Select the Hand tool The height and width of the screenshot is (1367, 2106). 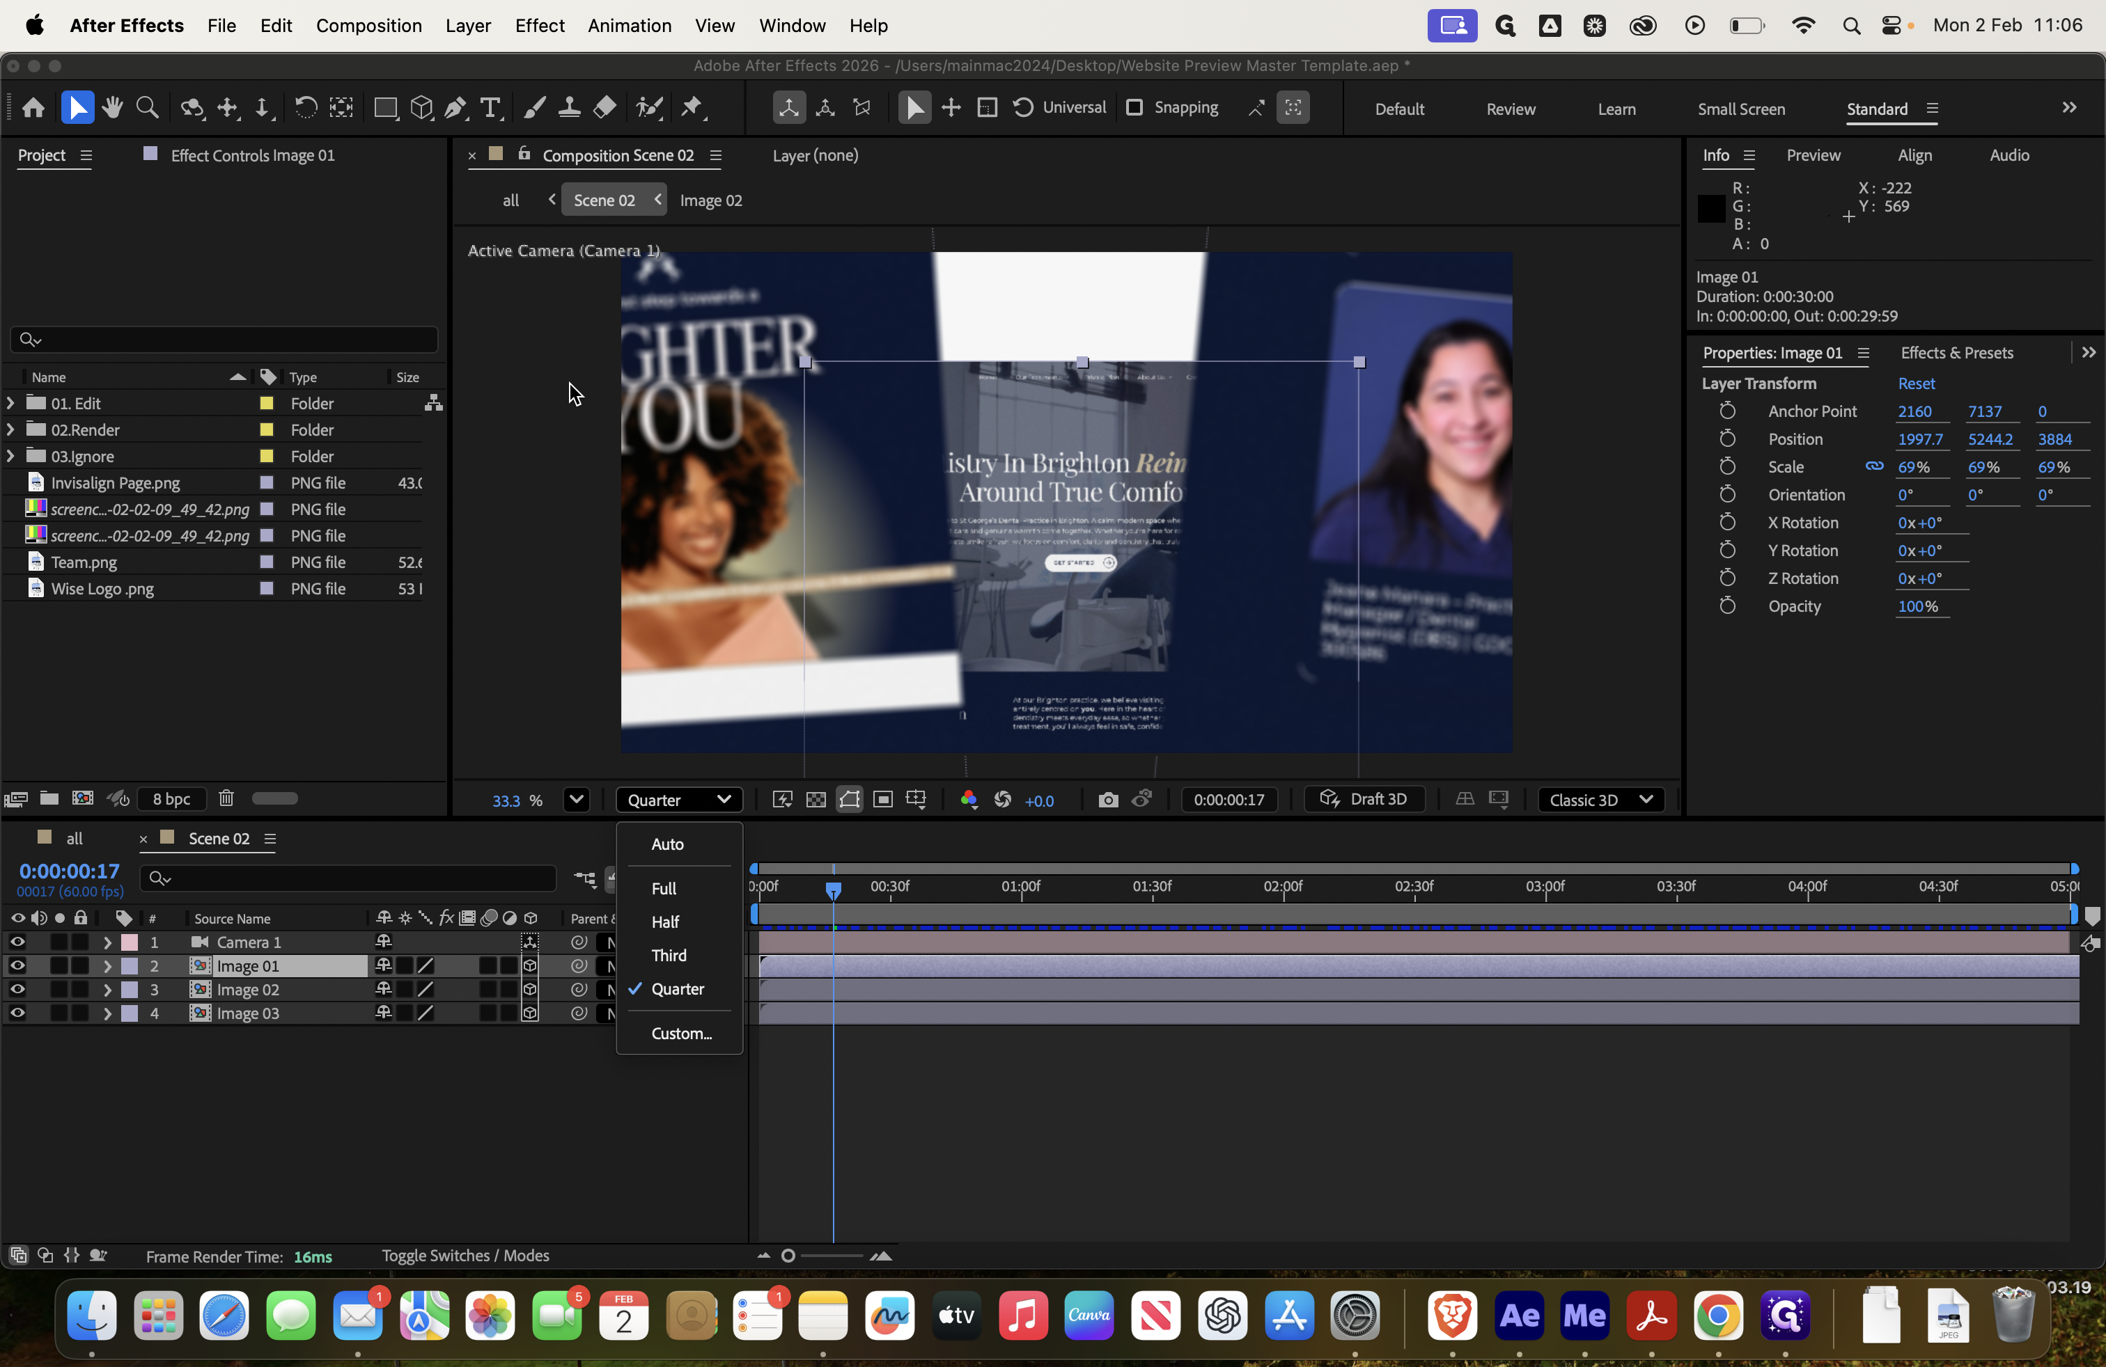(x=112, y=108)
